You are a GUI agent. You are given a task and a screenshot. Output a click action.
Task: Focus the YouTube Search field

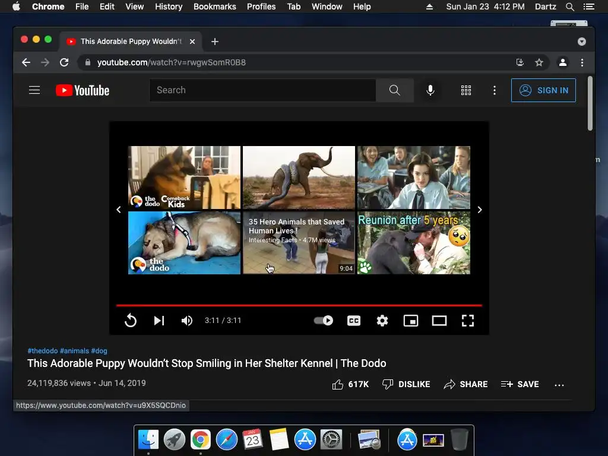[262, 90]
